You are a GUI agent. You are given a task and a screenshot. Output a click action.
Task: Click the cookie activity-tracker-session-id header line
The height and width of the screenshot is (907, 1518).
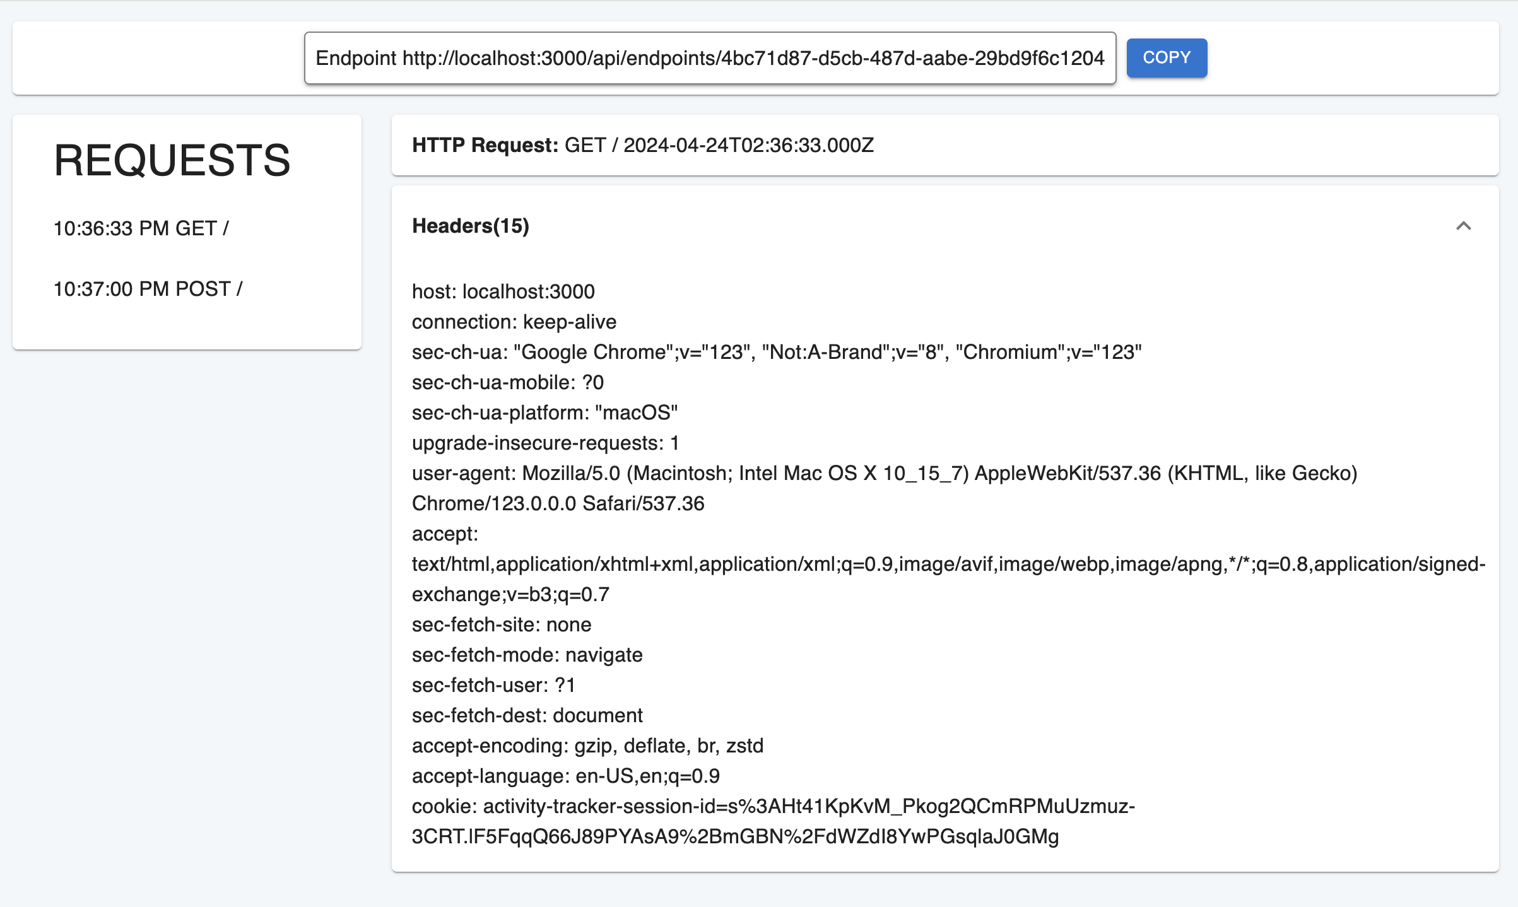773,806
